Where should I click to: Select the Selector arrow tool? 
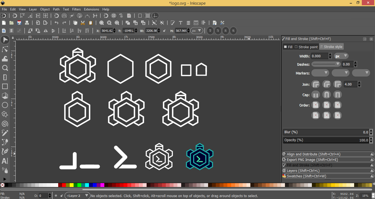(5, 40)
